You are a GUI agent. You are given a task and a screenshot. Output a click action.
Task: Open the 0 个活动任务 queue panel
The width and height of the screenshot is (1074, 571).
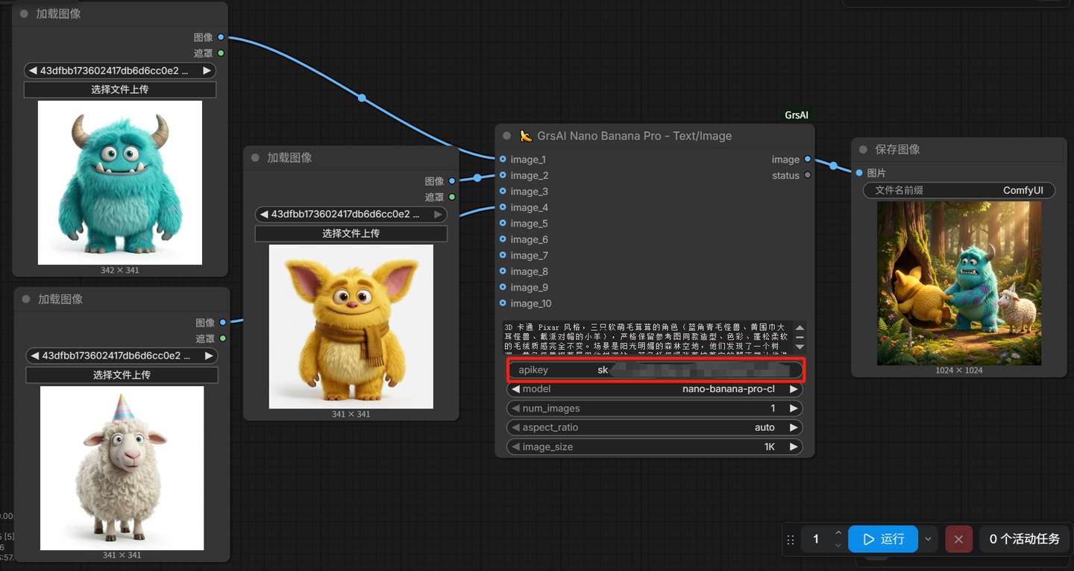pyautogui.click(x=1025, y=539)
